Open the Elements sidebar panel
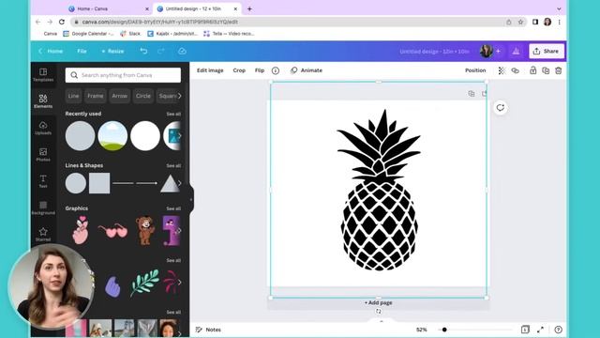Viewport: 600px width, 338px height. pyautogui.click(x=43, y=101)
